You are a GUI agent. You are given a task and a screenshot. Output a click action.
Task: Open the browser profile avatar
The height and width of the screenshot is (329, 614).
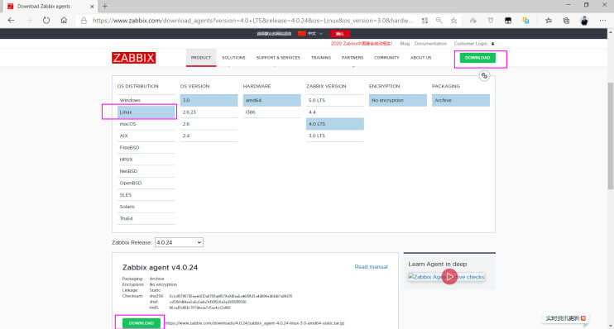tap(584, 21)
